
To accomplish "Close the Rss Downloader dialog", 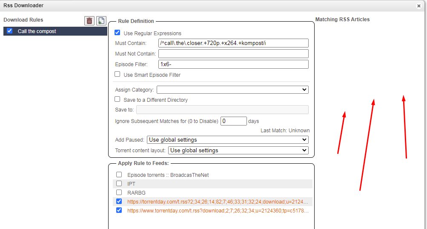I will point(419,6).
